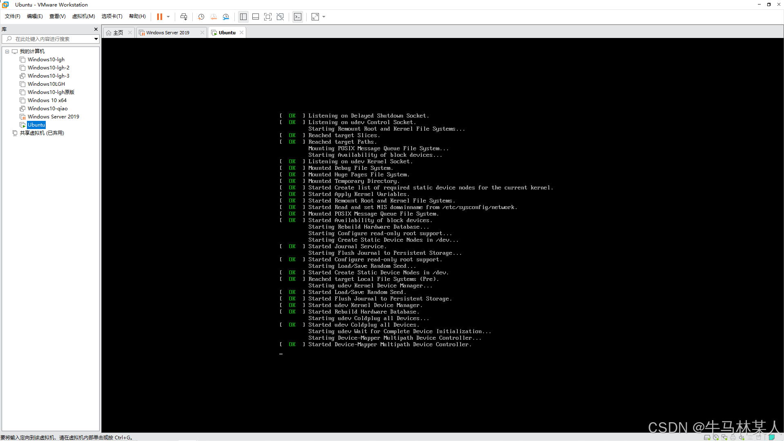Click the sound device status icon
Image resolution: width=784 pixels, height=441 pixels.
742,437
